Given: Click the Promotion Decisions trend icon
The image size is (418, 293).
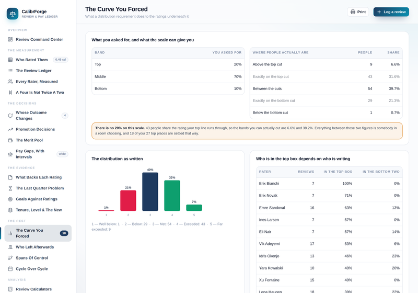Looking at the screenshot, I should coord(10,129).
